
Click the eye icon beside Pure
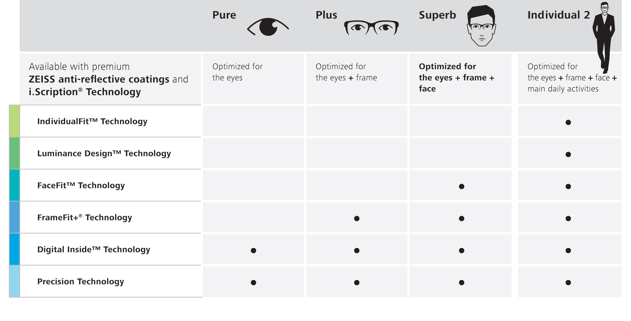268,27
